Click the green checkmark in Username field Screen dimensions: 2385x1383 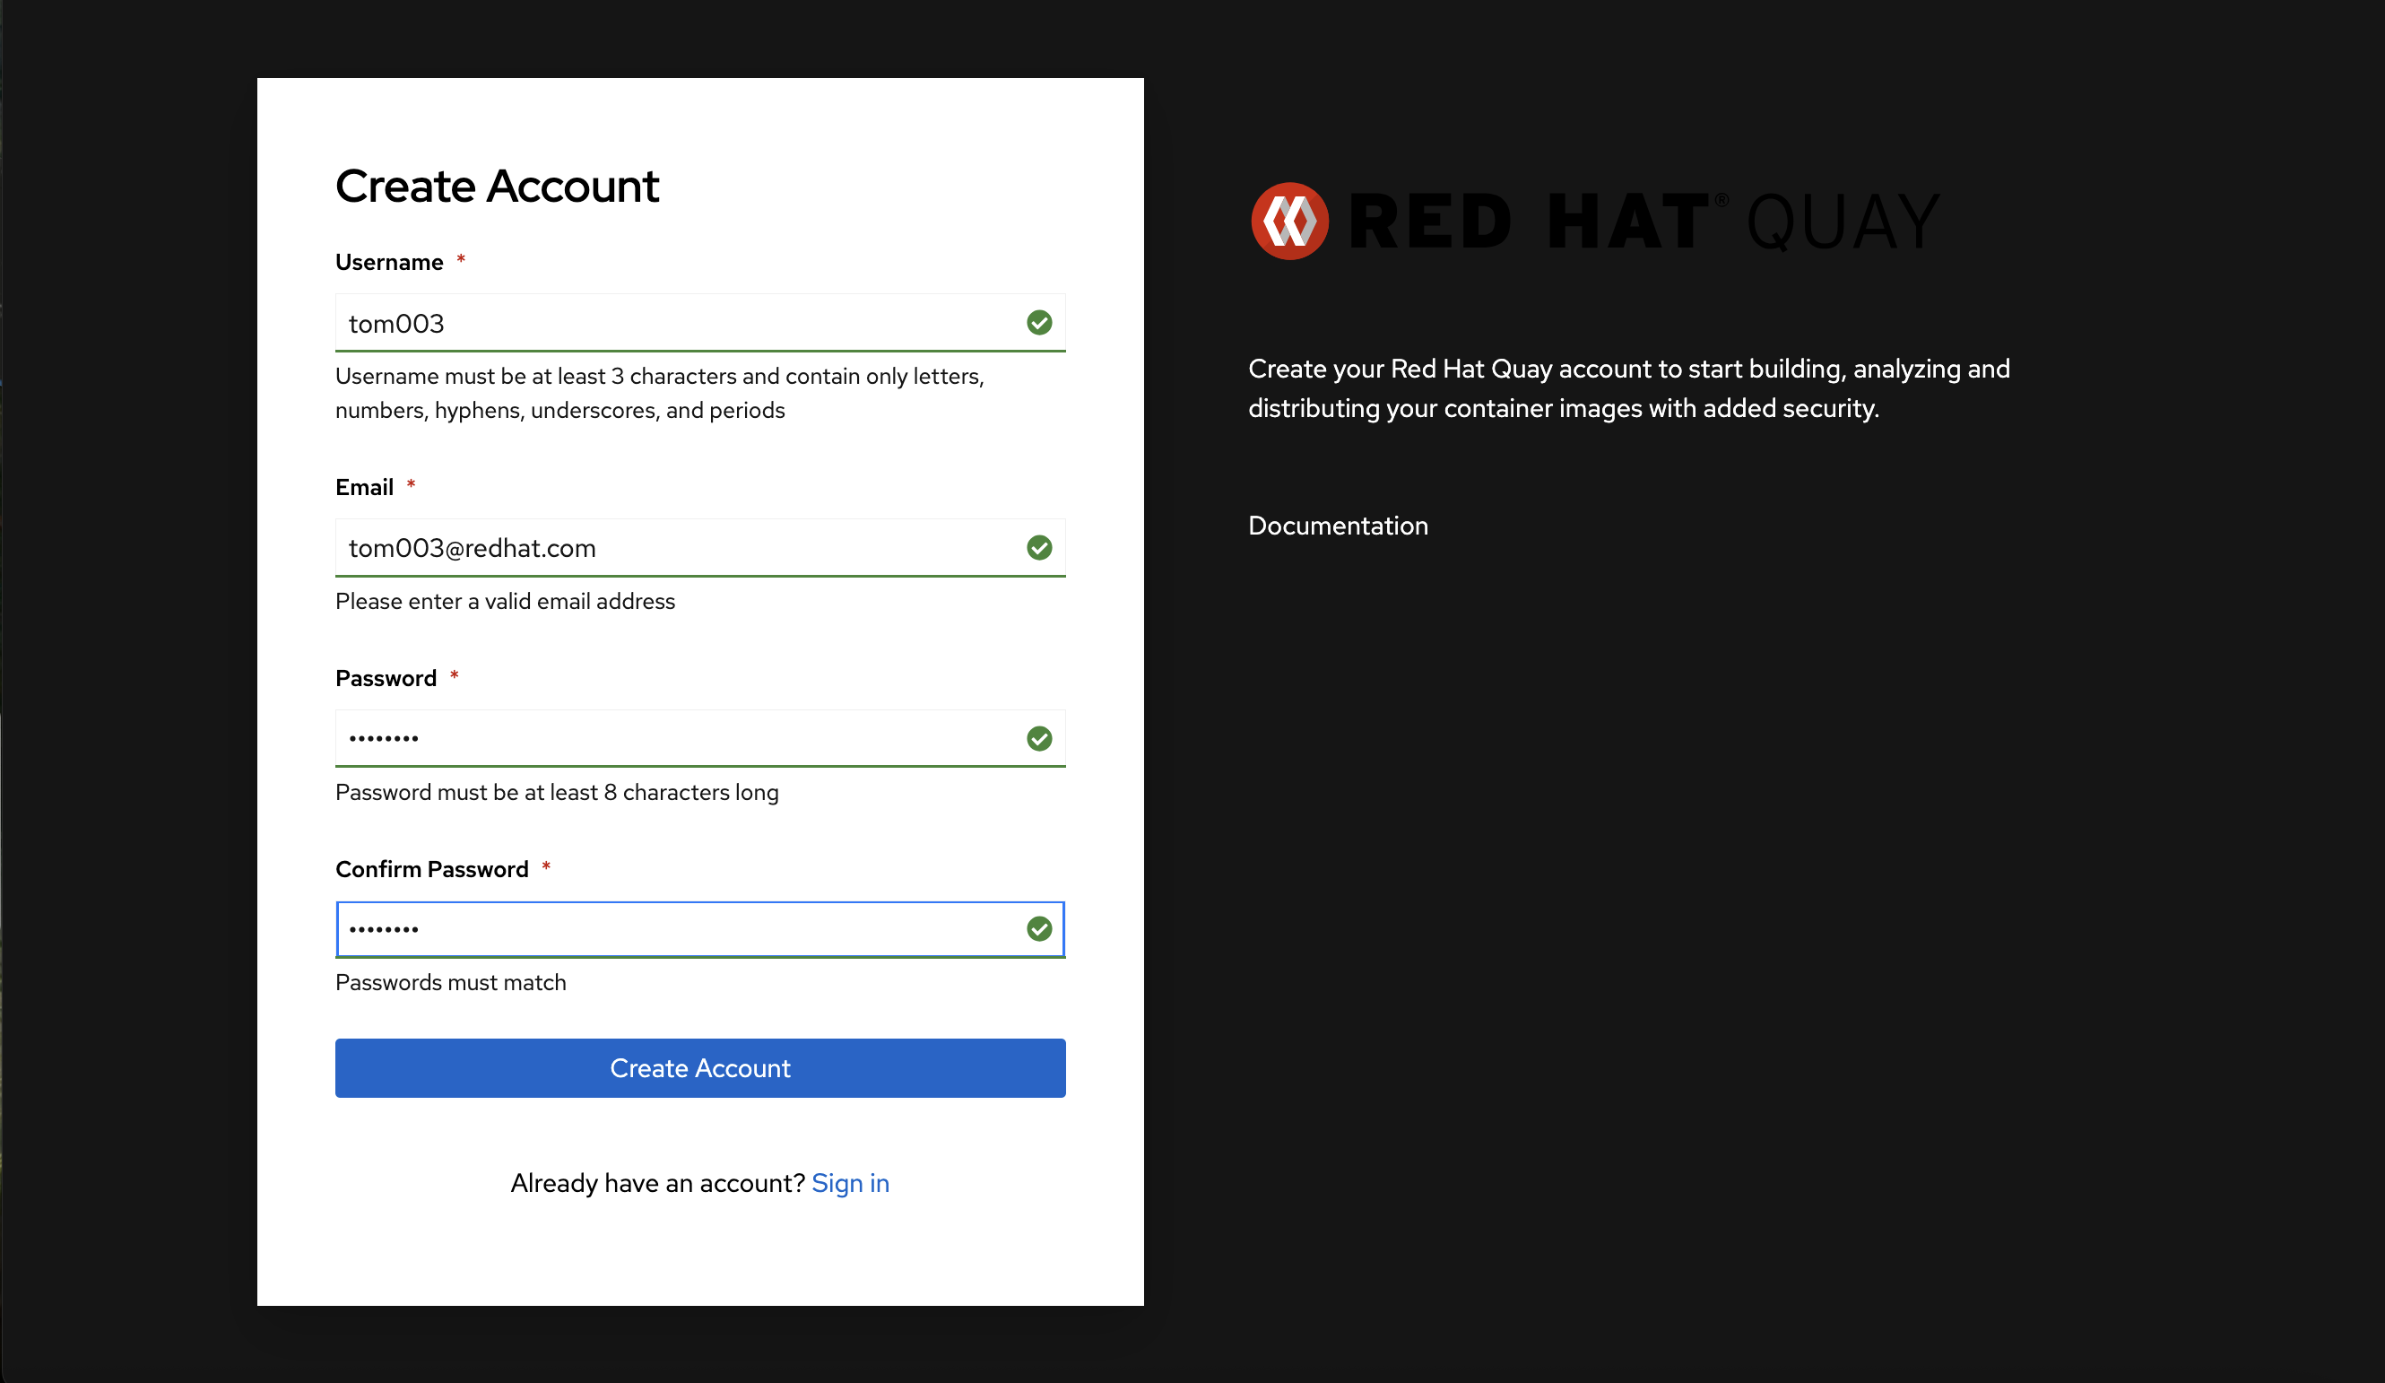tap(1038, 323)
